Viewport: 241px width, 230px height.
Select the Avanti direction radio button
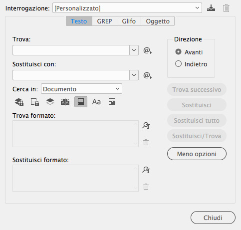coord(178,52)
